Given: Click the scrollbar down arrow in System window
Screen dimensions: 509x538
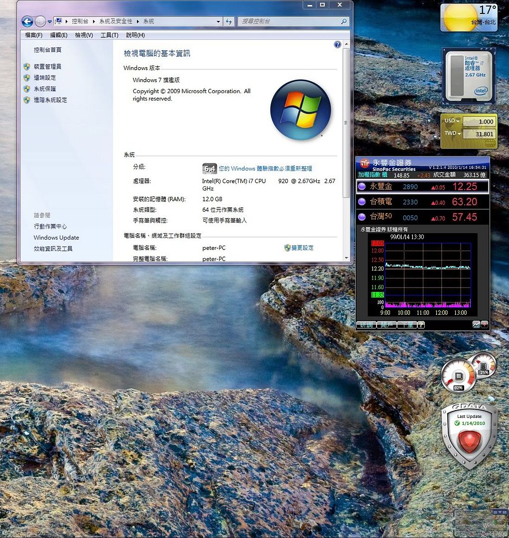Looking at the screenshot, I should coord(346,258).
